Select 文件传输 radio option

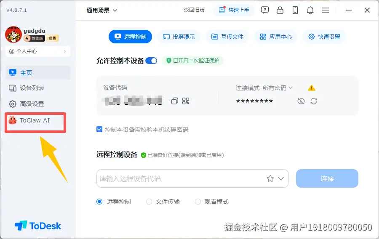tap(149, 202)
